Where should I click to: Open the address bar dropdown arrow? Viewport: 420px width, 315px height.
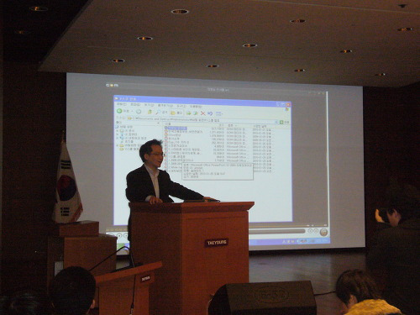pos(276,122)
